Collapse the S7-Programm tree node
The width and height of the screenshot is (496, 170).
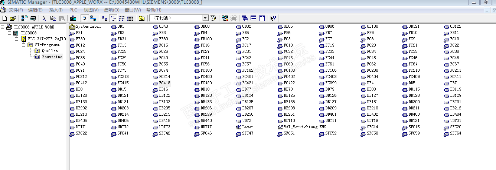click(x=24, y=45)
